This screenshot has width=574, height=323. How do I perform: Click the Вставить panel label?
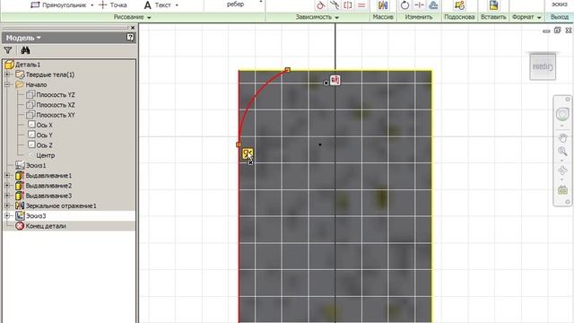pos(493,17)
